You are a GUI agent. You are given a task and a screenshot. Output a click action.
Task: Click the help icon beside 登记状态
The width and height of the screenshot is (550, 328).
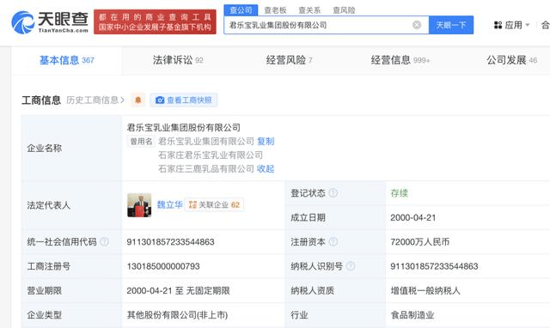pos(333,192)
